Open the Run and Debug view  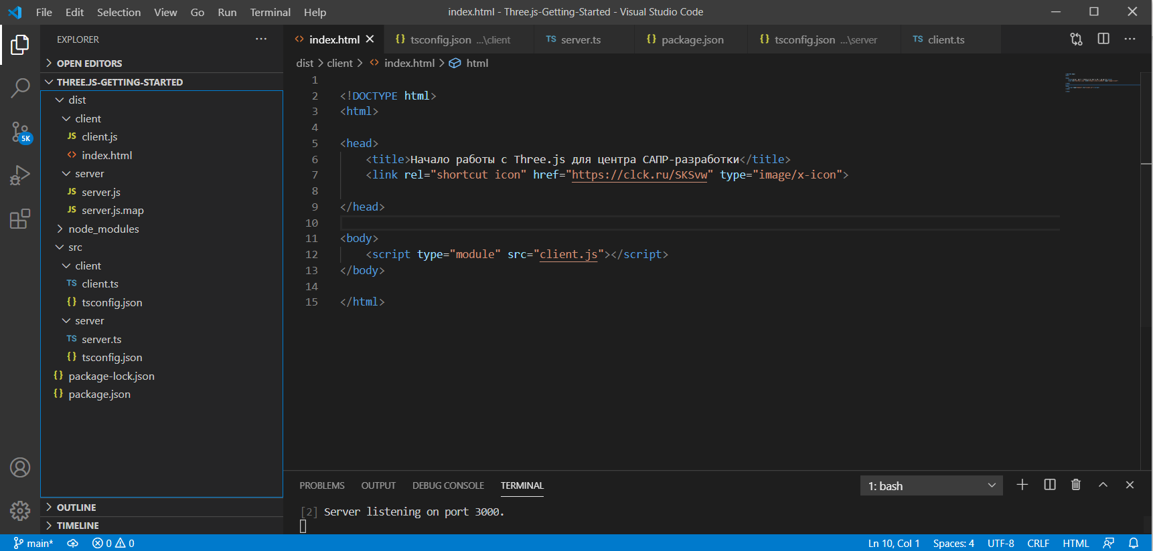click(x=20, y=175)
